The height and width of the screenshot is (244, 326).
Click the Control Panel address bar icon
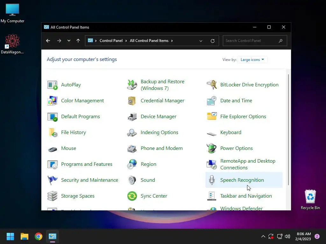(x=90, y=40)
